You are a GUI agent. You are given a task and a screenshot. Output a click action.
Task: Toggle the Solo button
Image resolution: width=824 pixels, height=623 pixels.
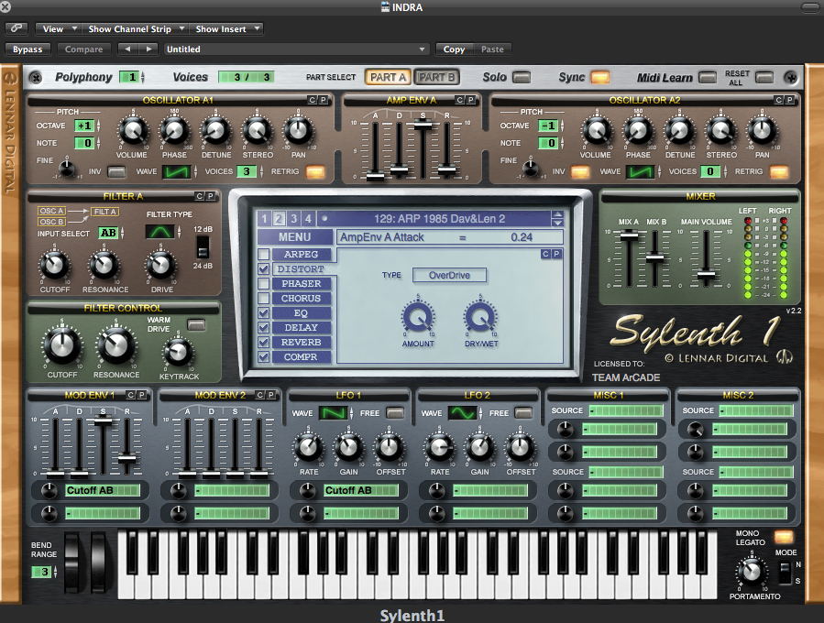coord(522,78)
